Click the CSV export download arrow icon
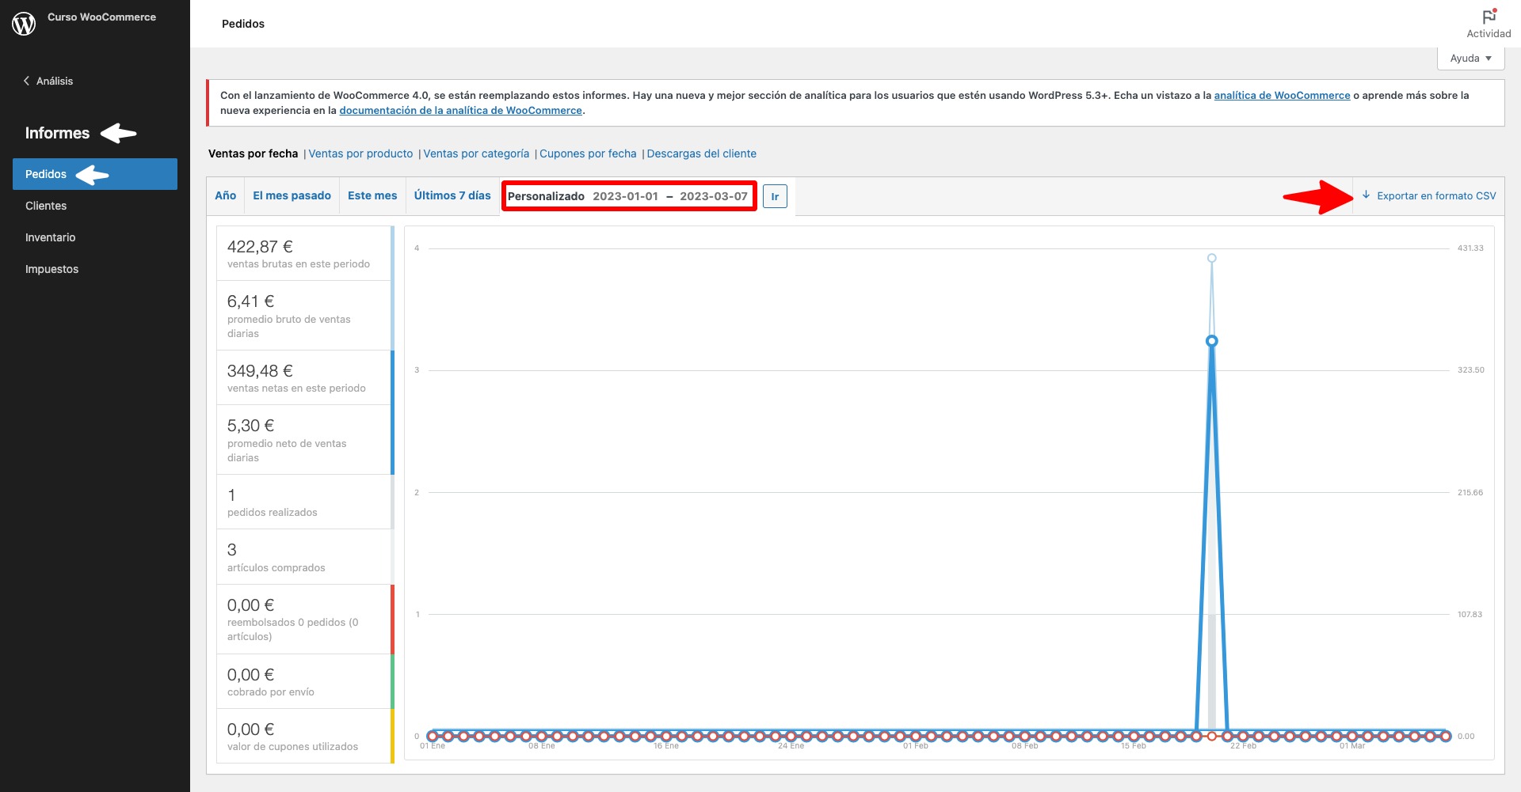Image resolution: width=1521 pixels, height=792 pixels. coord(1366,195)
